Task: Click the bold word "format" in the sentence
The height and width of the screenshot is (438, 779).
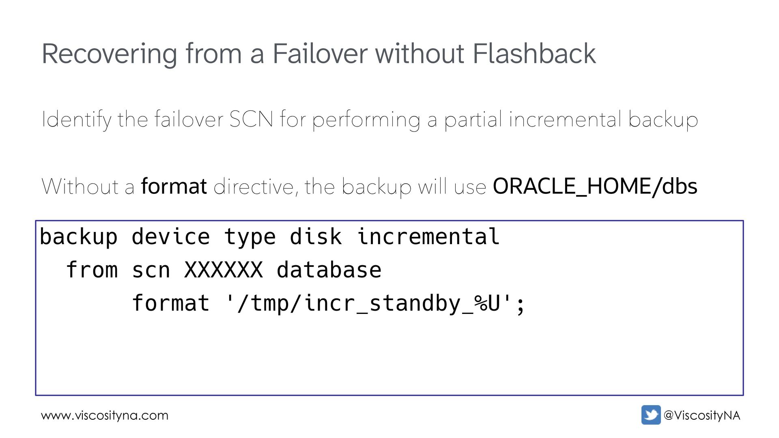Action: point(174,187)
